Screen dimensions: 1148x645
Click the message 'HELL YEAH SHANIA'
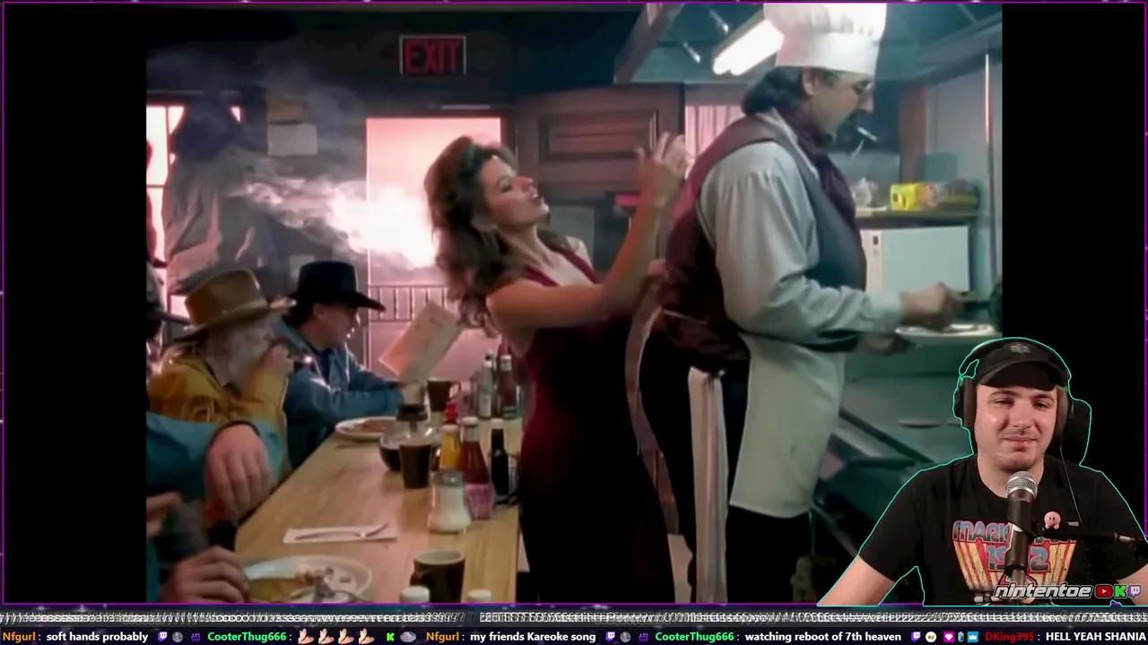pyautogui.click(x=1095, y=637)
